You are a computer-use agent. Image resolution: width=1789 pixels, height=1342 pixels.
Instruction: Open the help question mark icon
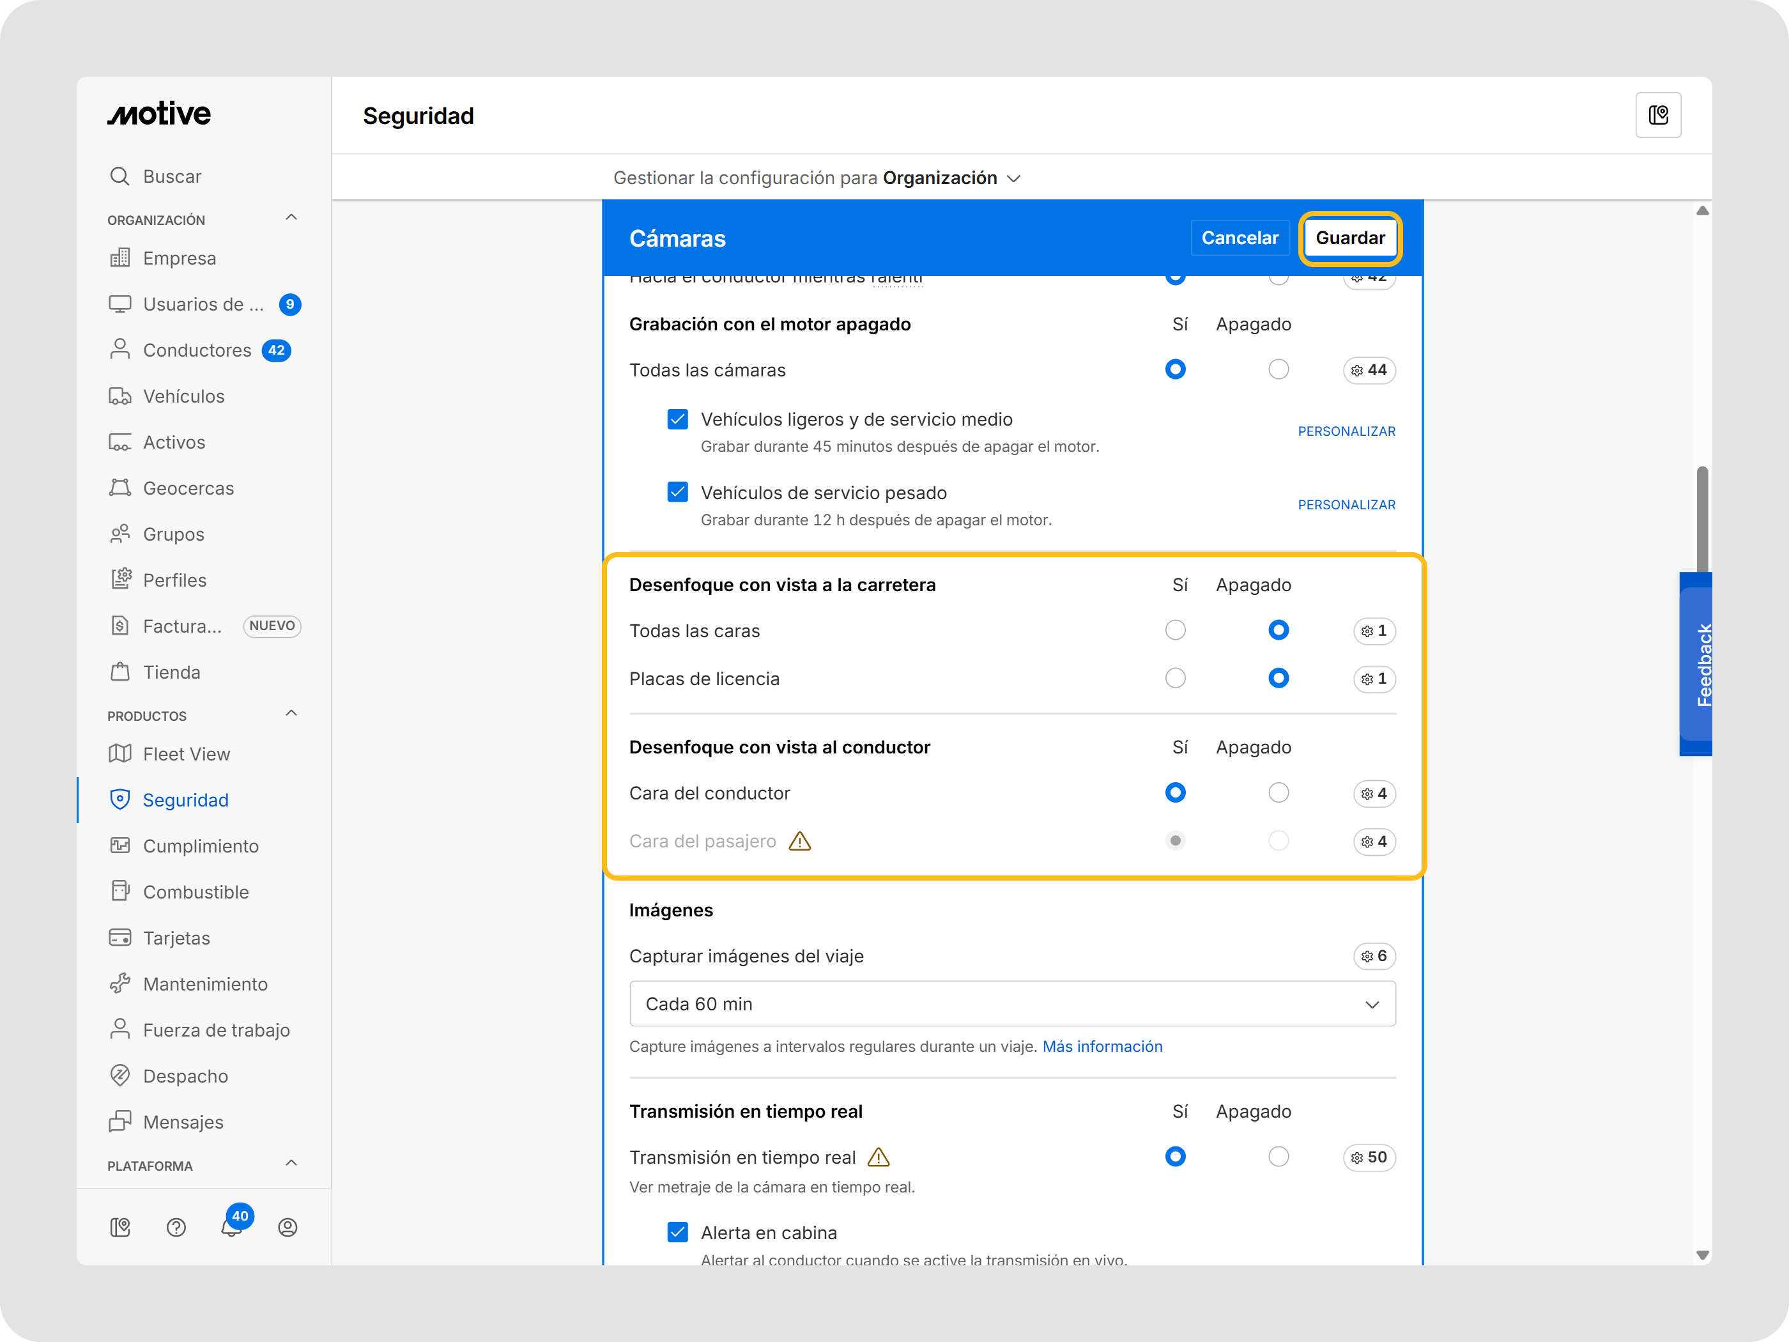pos(176,1227)
